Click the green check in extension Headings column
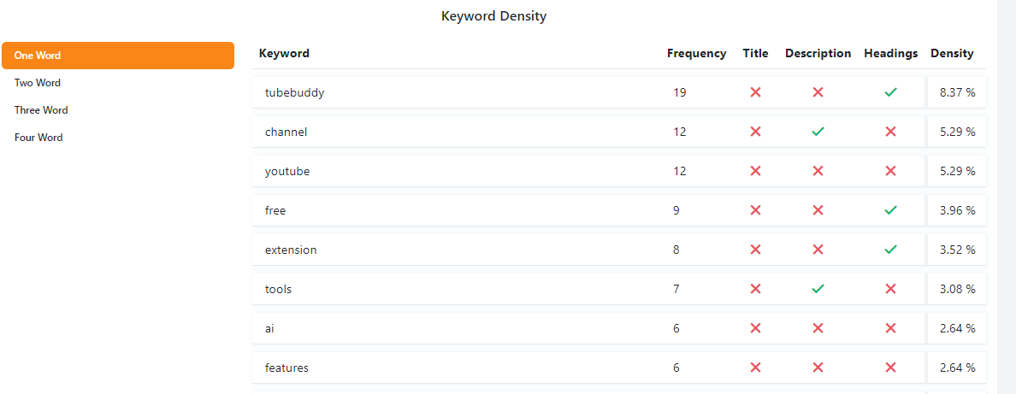The width and height of the screenshot is (1016, 394). click(x=890, y=250)
